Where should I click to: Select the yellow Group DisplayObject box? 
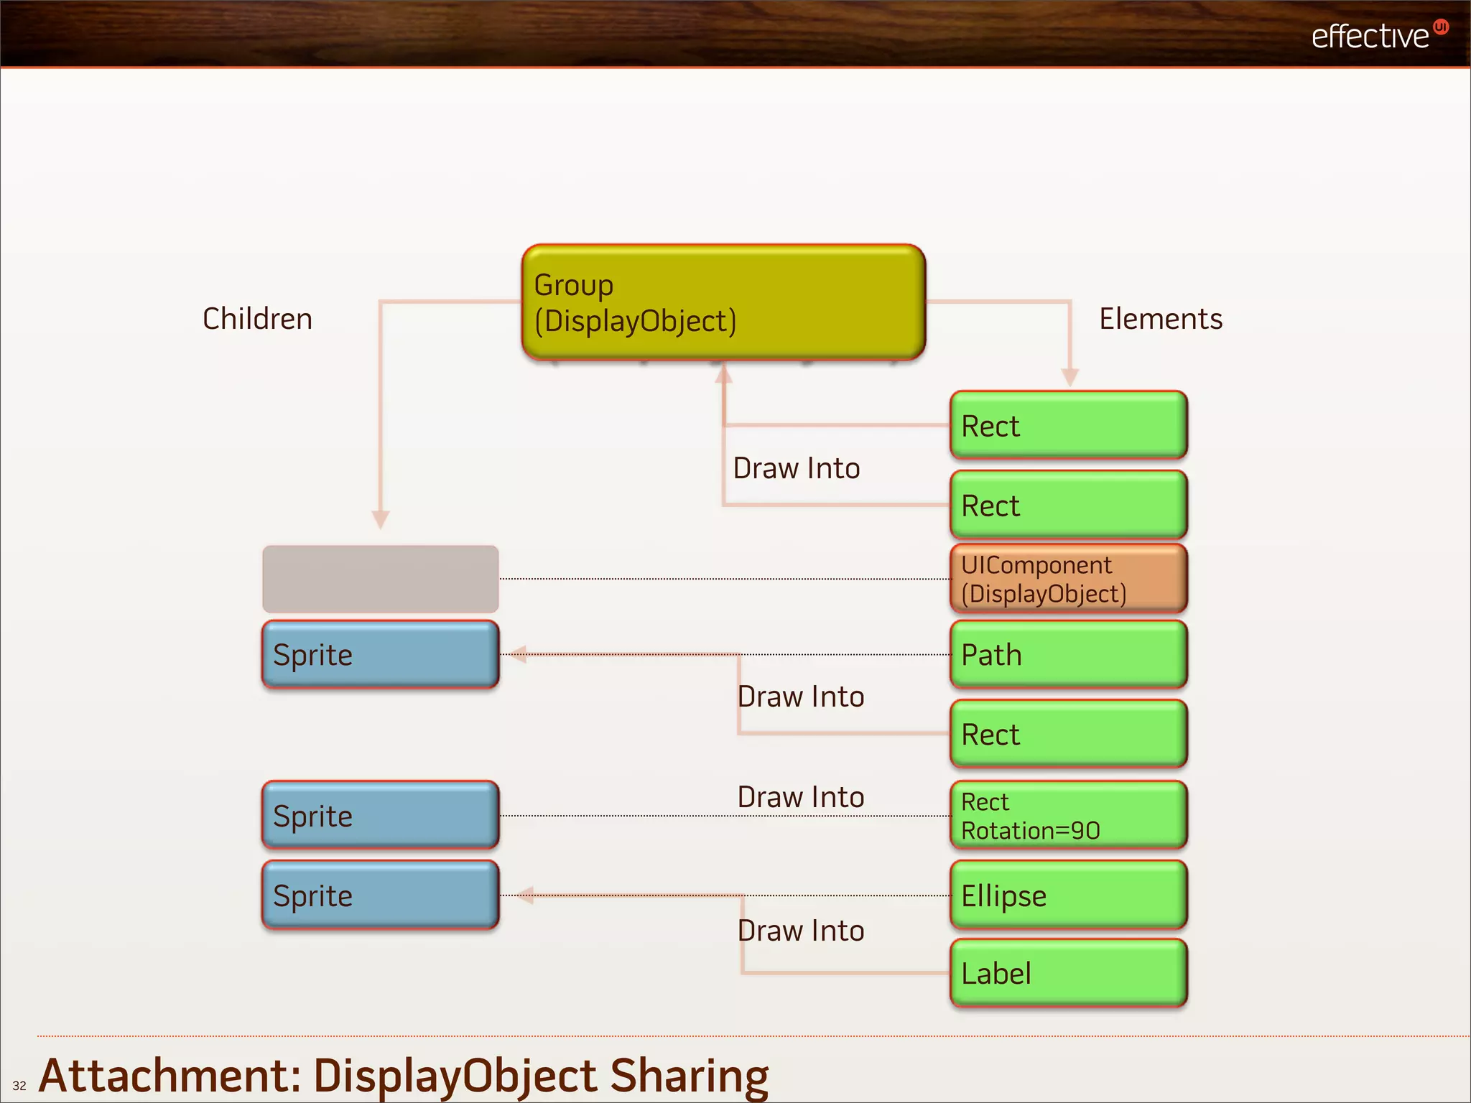point(723,302)
